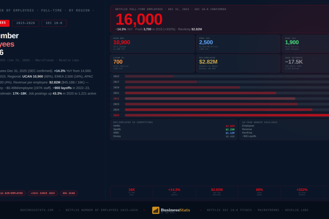The image size is (329, 219).
Task: Click the MacroTrends source in left panel
Action: (45, 60)
